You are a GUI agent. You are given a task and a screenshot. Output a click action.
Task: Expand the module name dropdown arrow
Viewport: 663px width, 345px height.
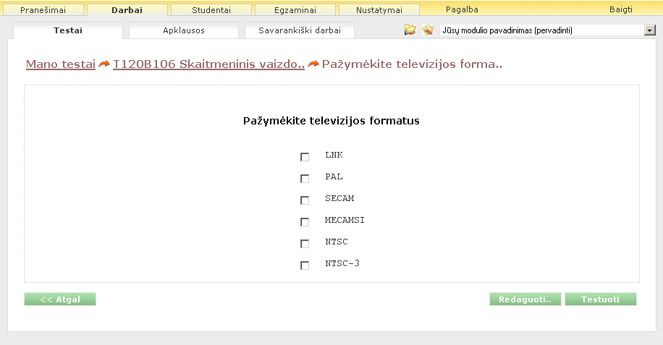[649, 30]
